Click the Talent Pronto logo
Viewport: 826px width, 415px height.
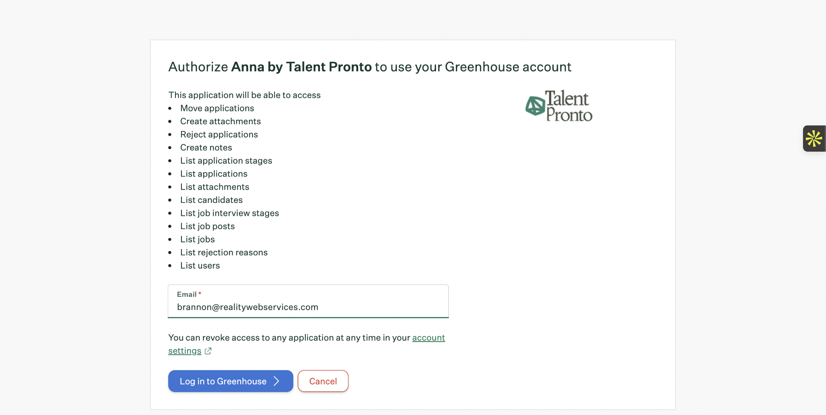point(559,106)
